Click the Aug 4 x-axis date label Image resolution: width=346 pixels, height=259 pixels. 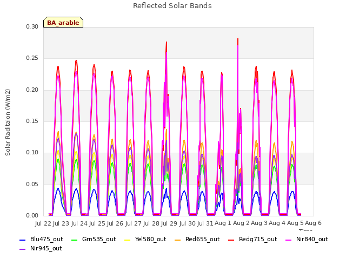click(x=277, y=223)
